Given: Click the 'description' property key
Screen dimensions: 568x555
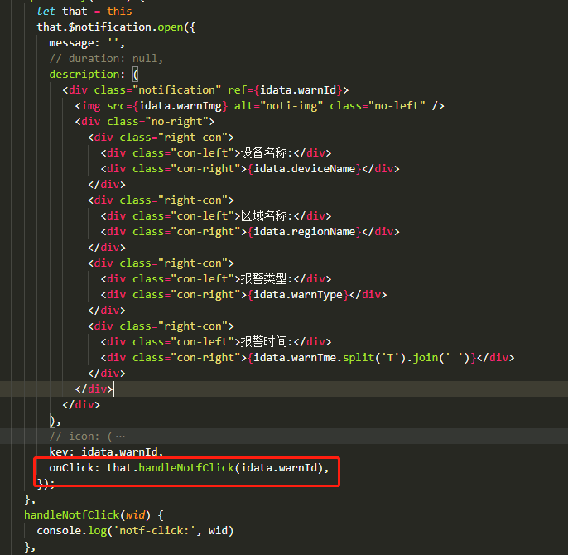Looking at the screenshot, I should (x=84, y=75).
